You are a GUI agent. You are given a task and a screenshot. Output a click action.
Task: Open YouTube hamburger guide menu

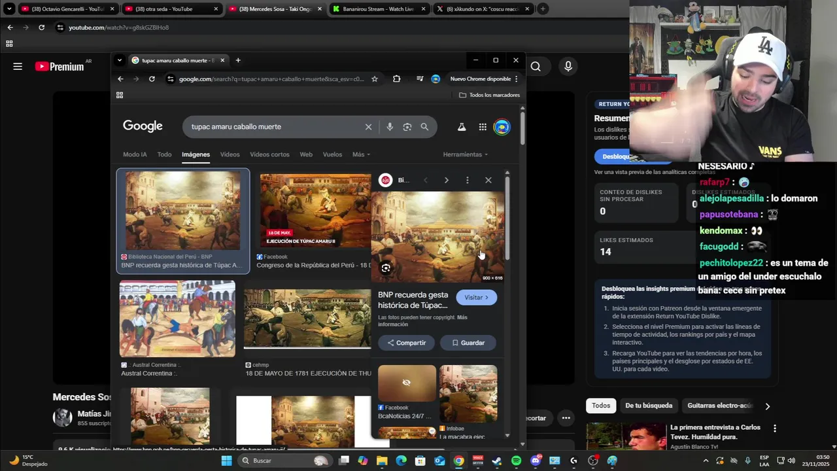click(18, 66)
